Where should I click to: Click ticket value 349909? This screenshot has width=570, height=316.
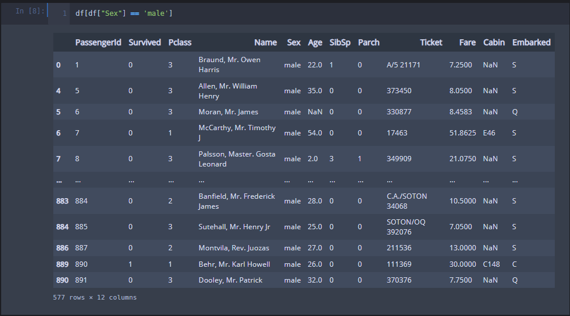tap(399, 159)
